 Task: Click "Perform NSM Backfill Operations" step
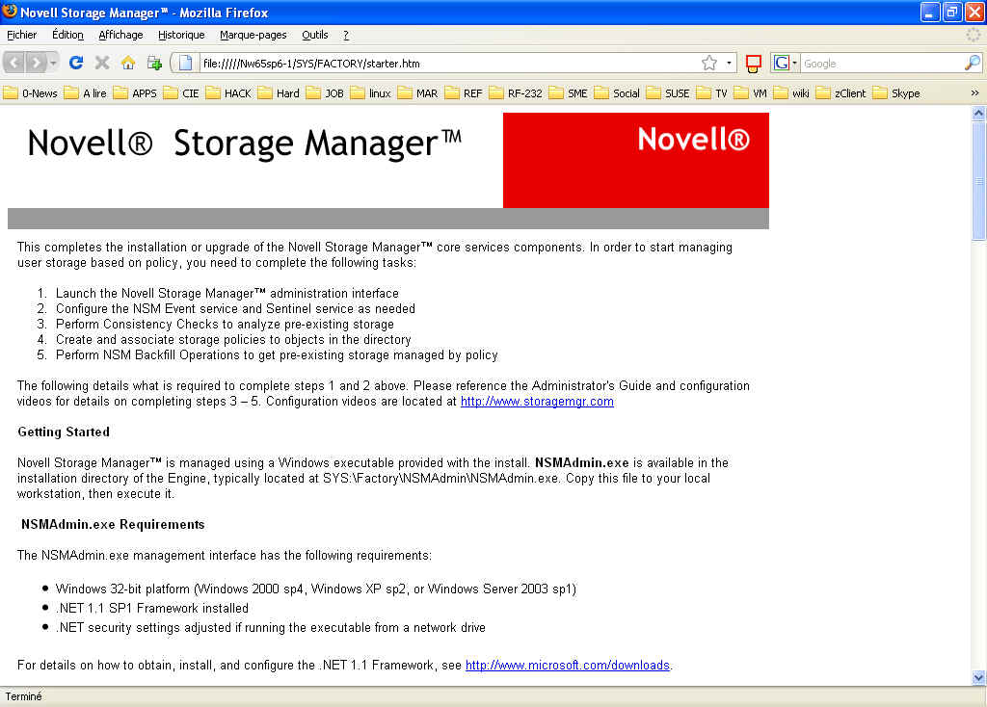point(277,354)
